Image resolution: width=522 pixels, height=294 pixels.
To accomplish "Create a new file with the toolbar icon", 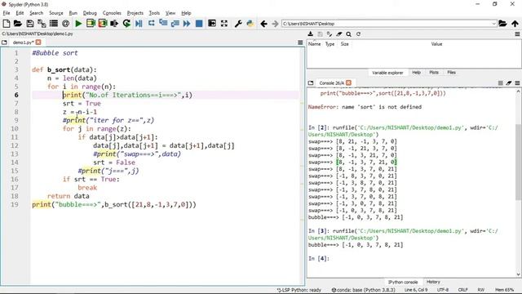I will (6, 24).
